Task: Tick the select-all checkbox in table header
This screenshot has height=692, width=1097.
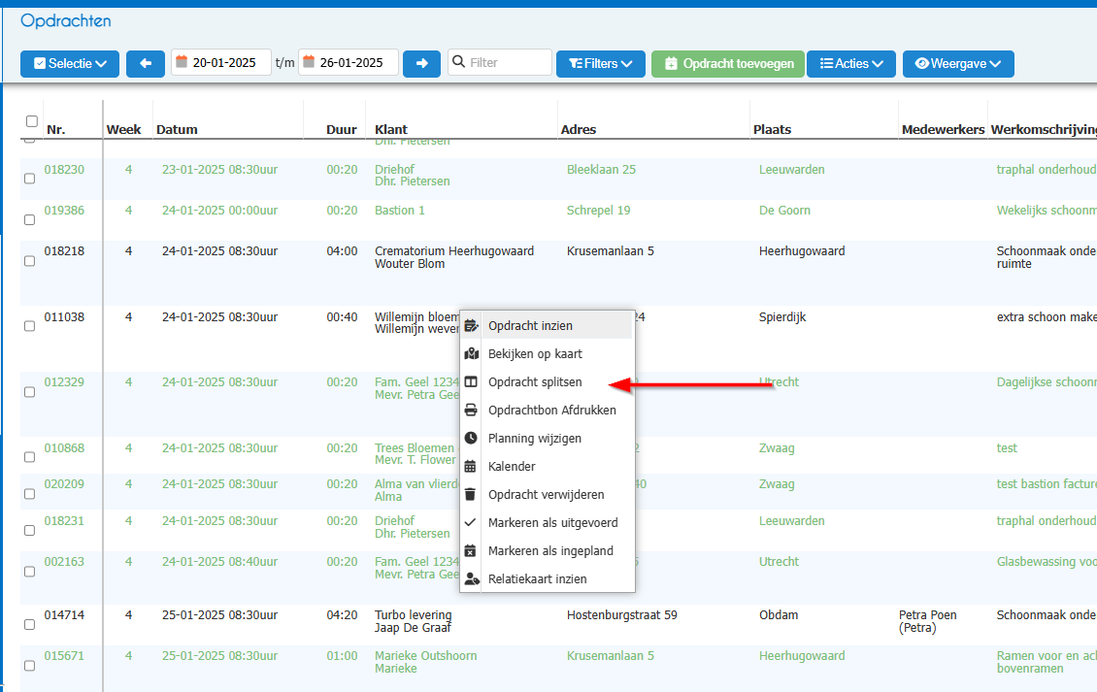Action: [x=32, y=121]
